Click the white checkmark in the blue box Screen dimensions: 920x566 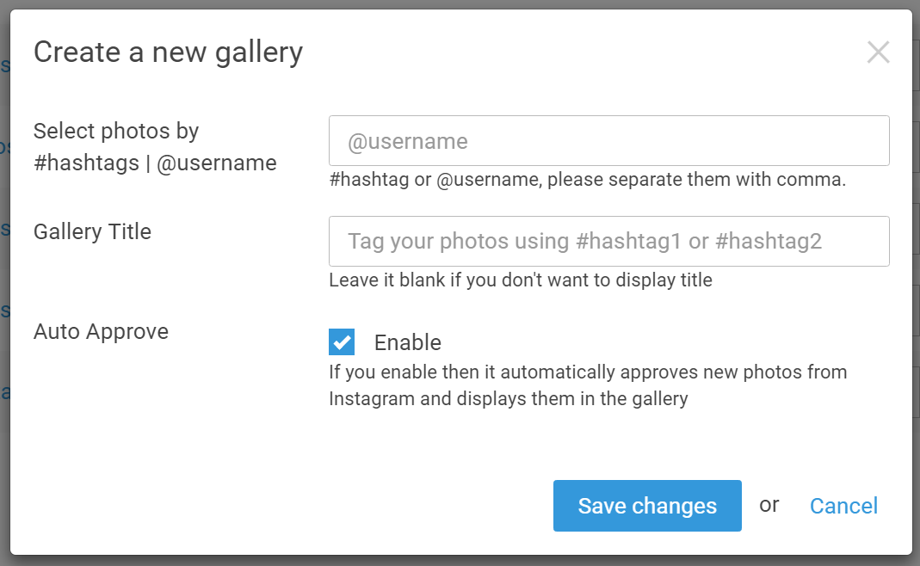click(342, 342)
